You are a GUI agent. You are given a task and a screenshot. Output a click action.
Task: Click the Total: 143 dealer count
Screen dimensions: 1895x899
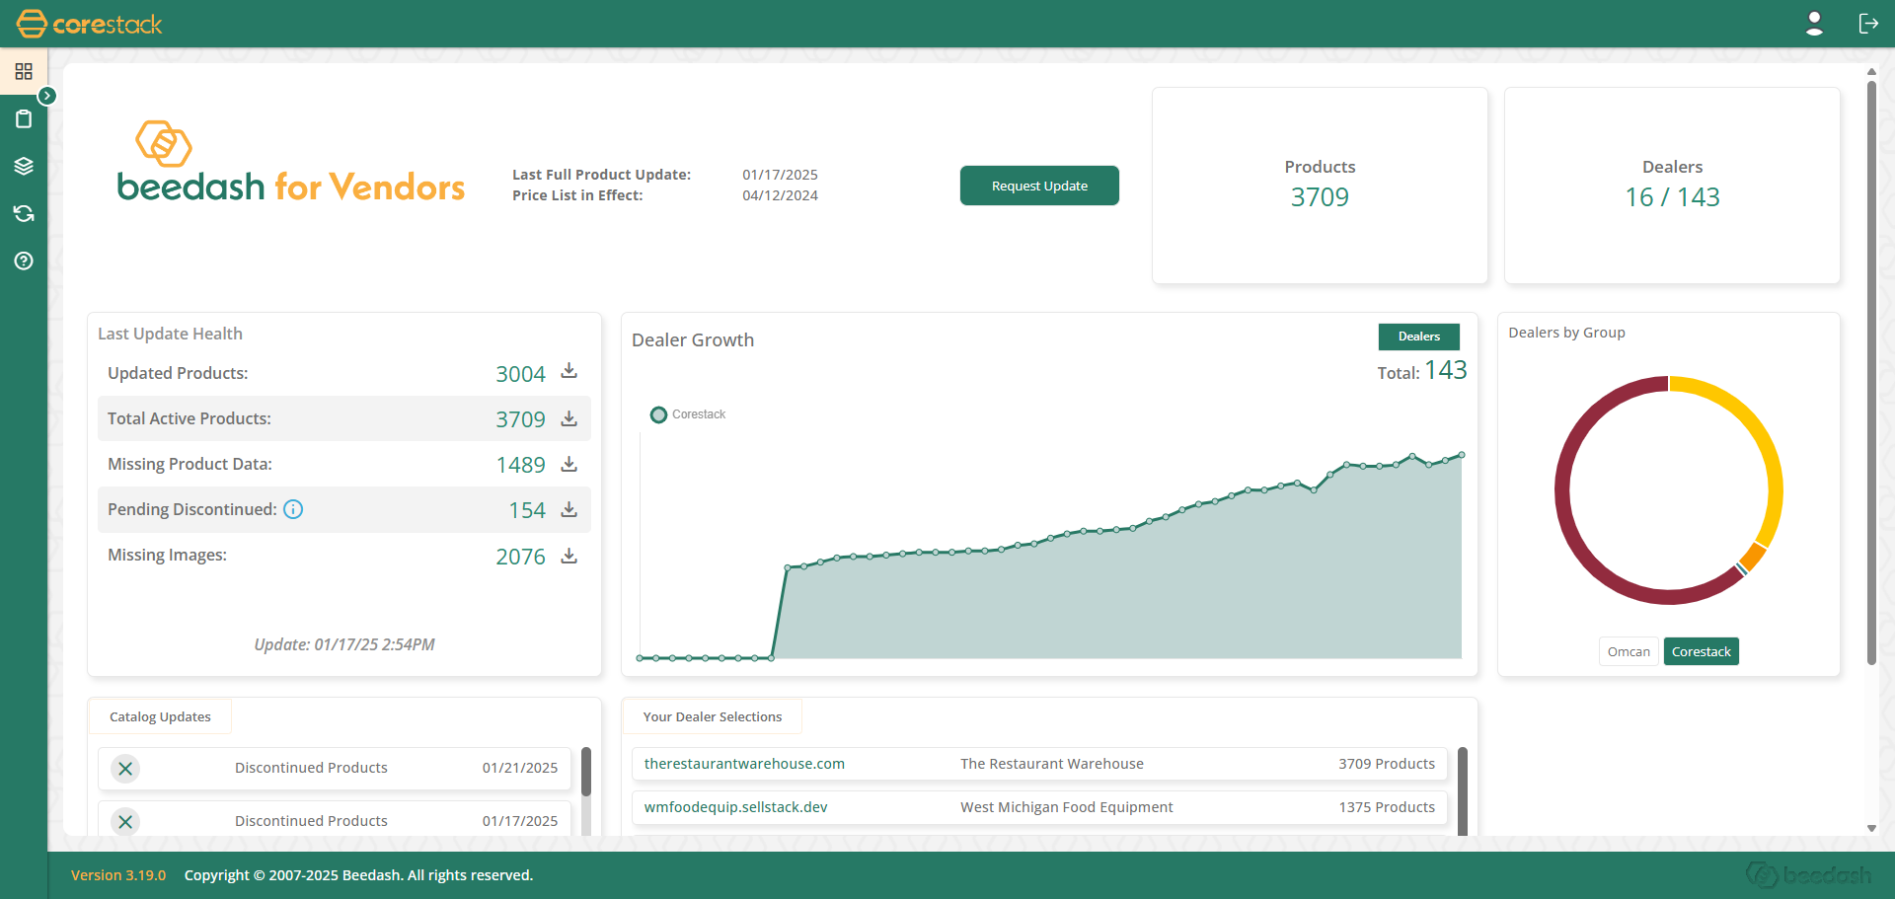point(1422,371)
